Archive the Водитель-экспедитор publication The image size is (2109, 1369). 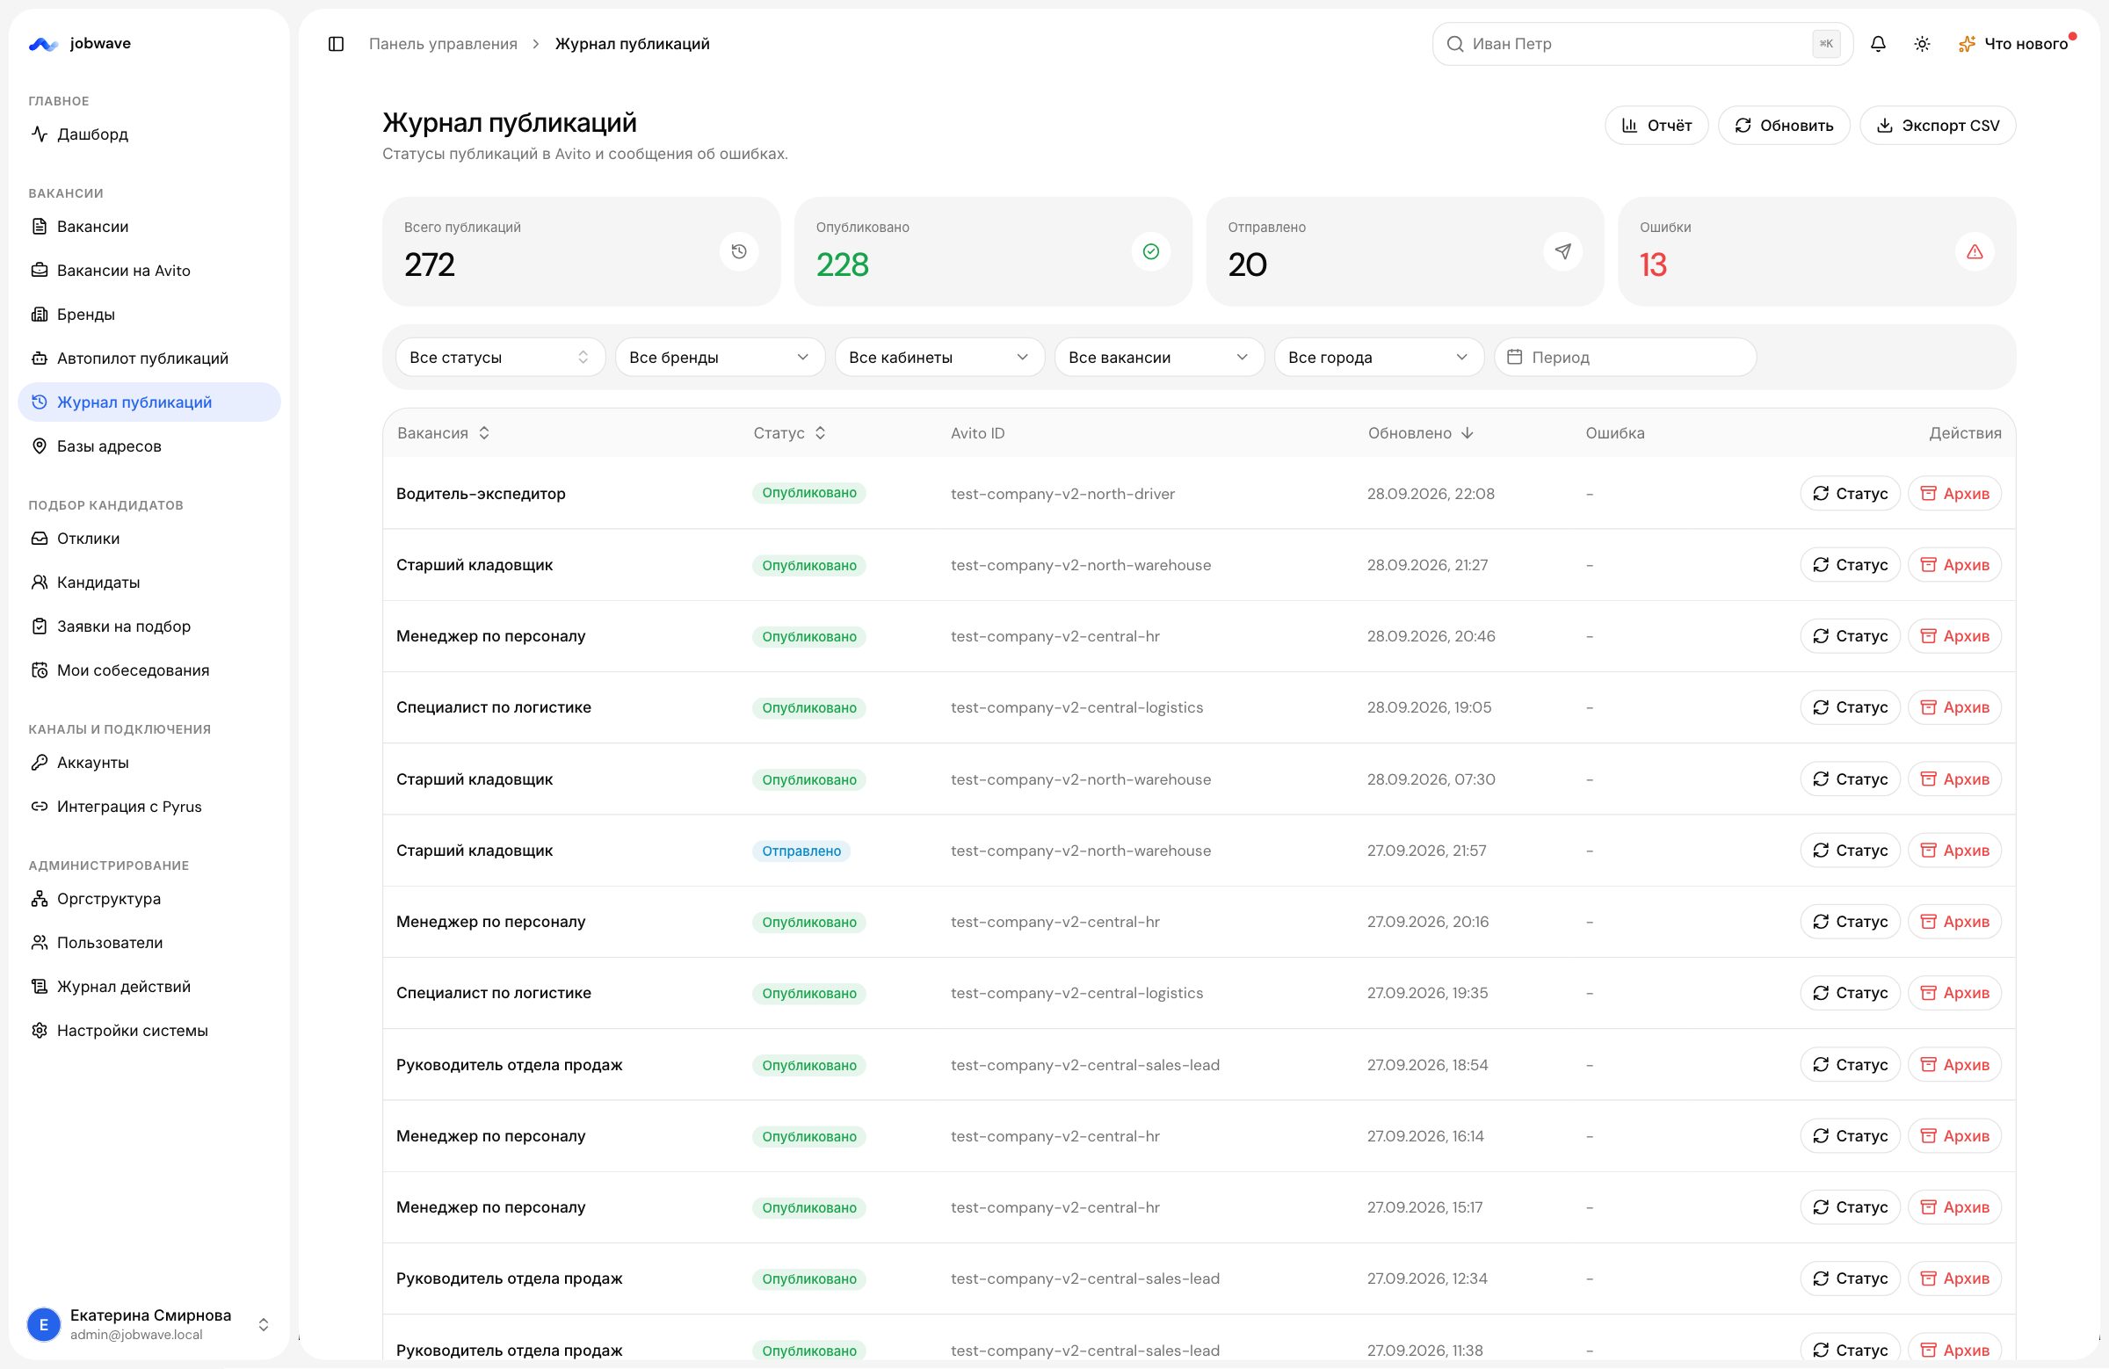point(1955,494)
